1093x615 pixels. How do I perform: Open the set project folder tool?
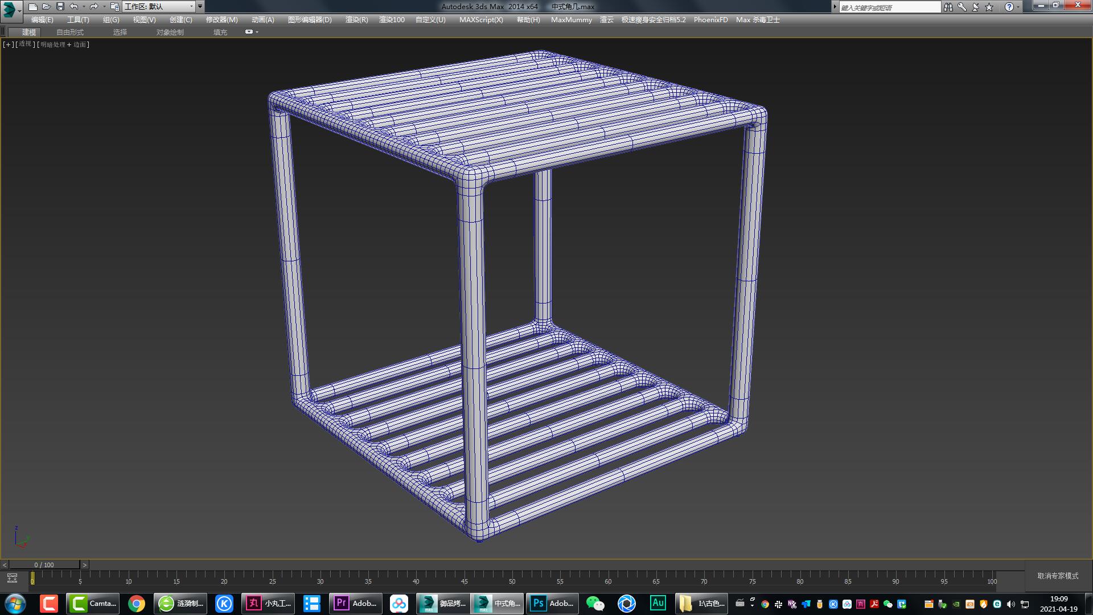click(x=114, y=7)
